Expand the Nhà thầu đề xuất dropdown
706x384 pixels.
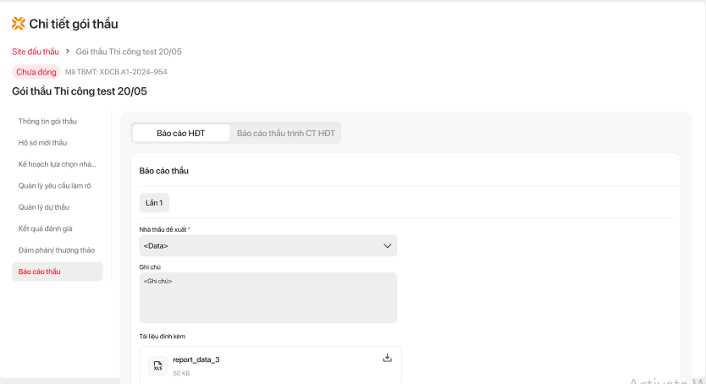coord(268,245)
